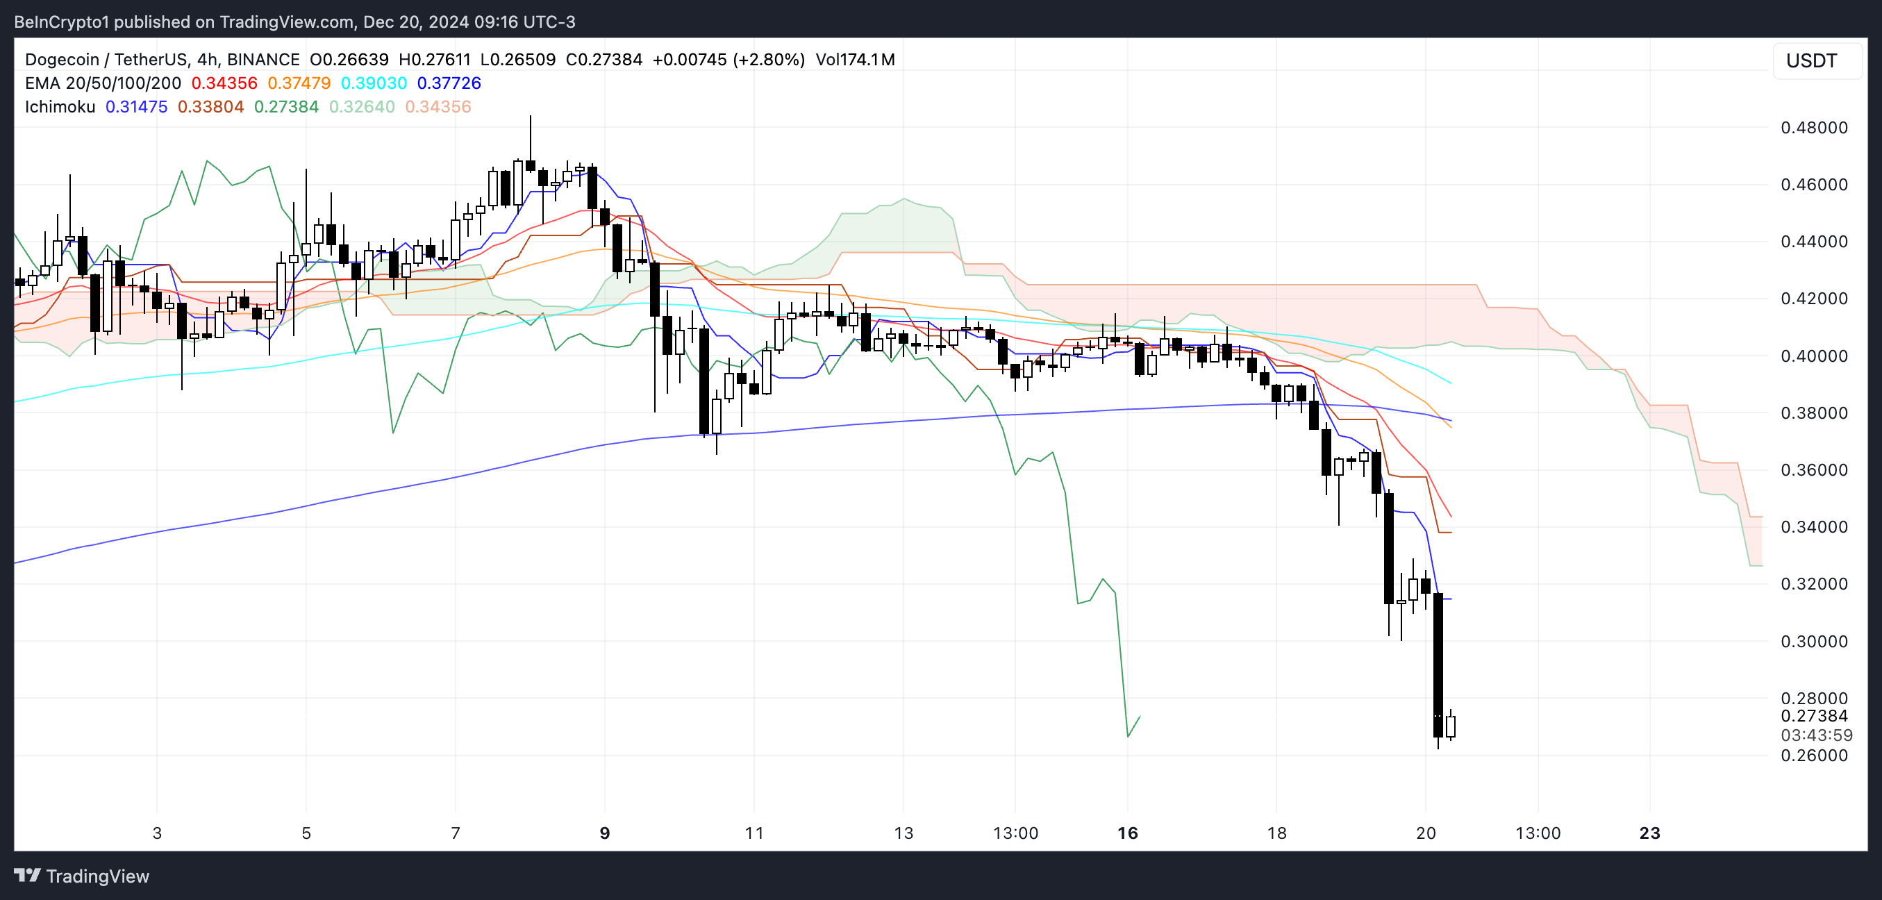1882x900 pixels.
Task: Click the cyan EMA value 0.39030
Action: [x=374, y=83]
